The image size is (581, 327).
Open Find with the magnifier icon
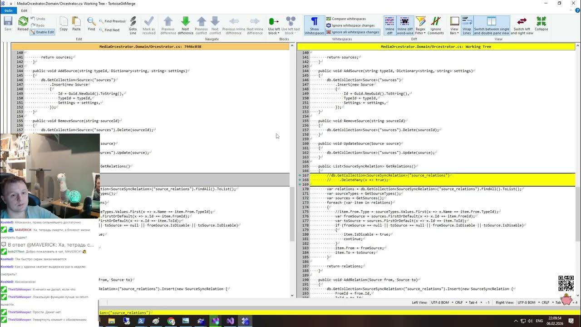click(x=91, y=24)
